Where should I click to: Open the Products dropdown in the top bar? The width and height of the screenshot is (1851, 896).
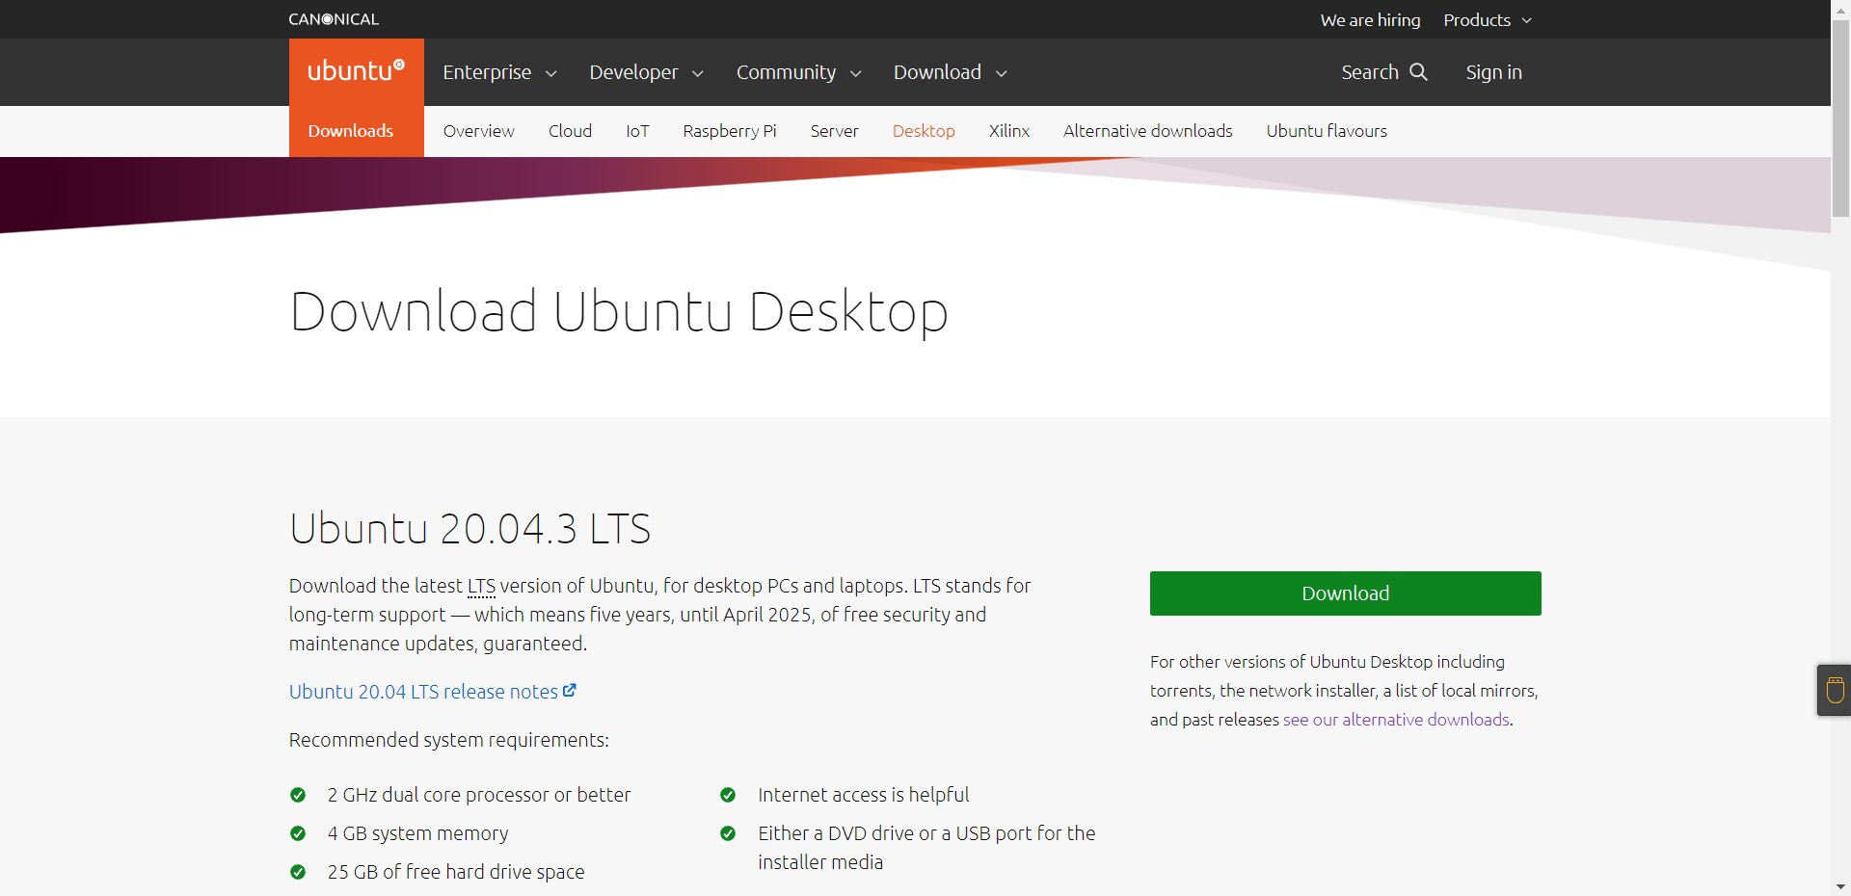click(1488, 20)
